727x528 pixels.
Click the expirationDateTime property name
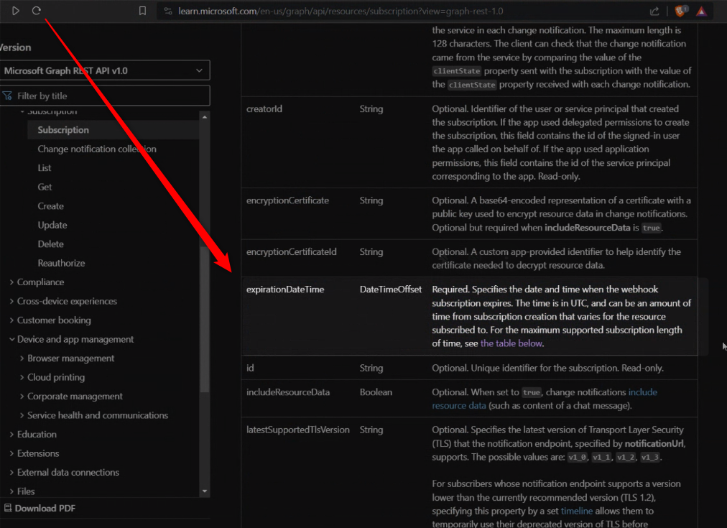tap(285, 290)
